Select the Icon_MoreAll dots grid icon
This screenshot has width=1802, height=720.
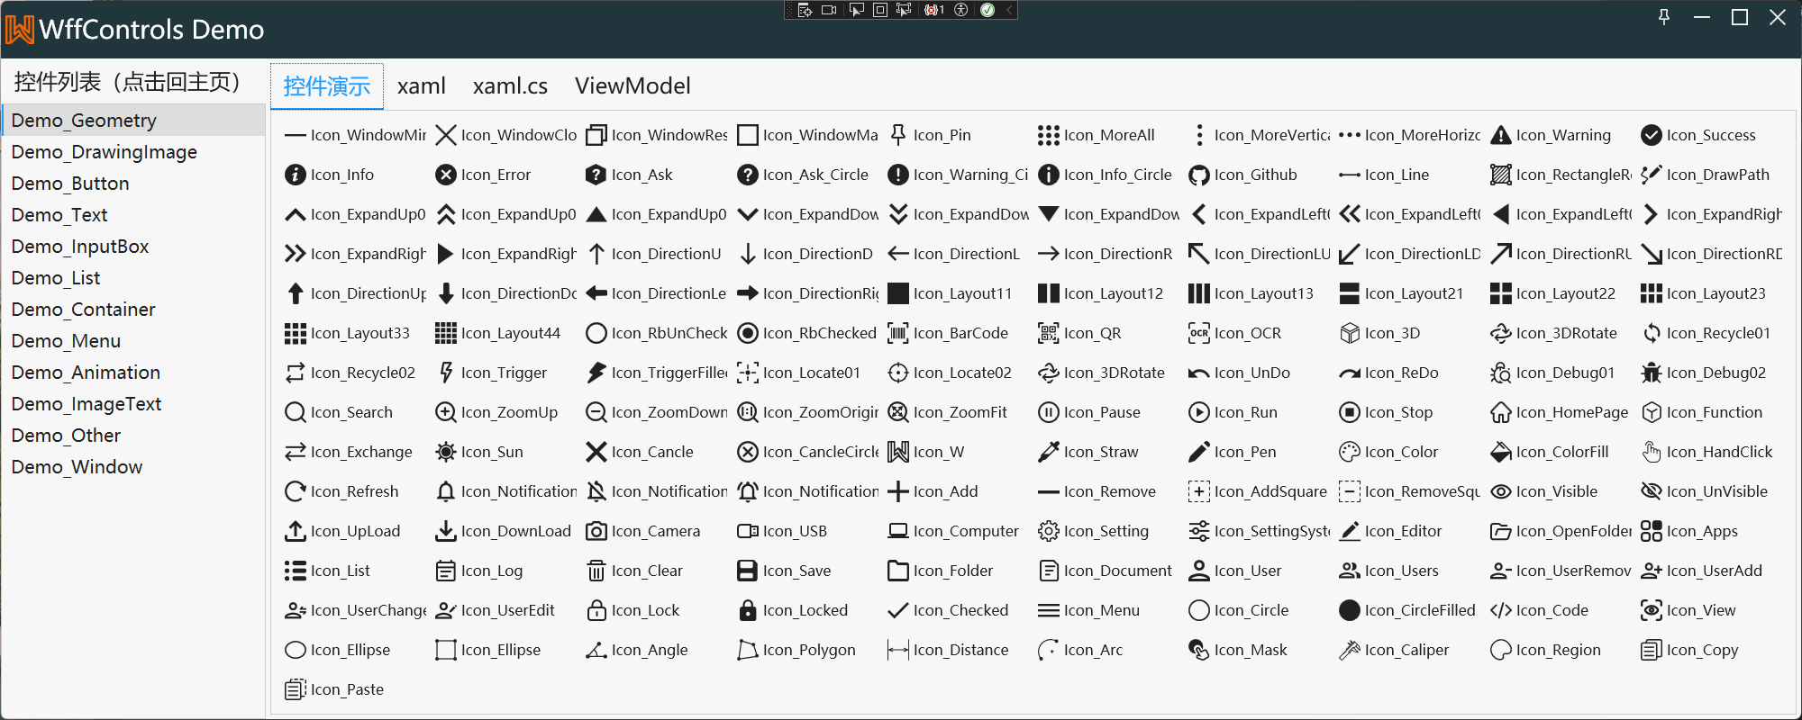[1048, 135]
